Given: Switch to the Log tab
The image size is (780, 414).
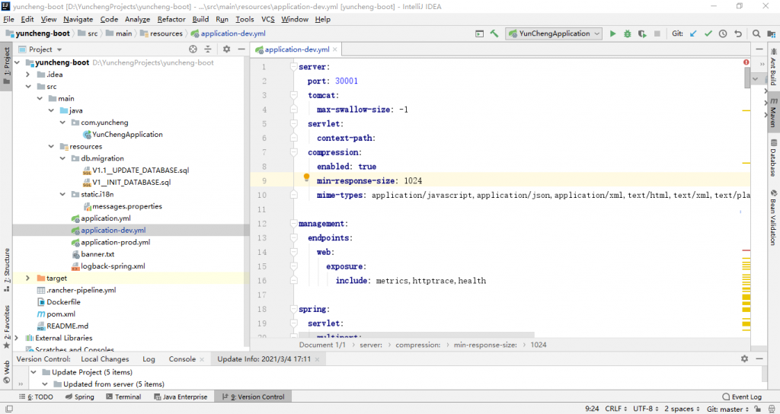Looking at the screenshot, I should [149, 359].
